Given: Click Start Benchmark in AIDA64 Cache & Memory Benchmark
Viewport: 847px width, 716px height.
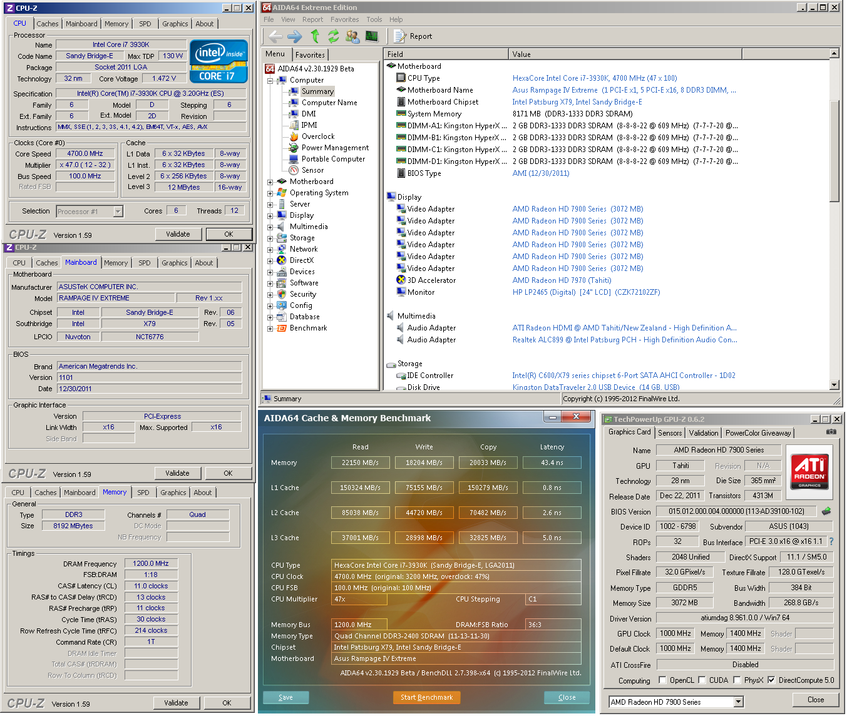Looking at the screenshot, I should point(426,697).
